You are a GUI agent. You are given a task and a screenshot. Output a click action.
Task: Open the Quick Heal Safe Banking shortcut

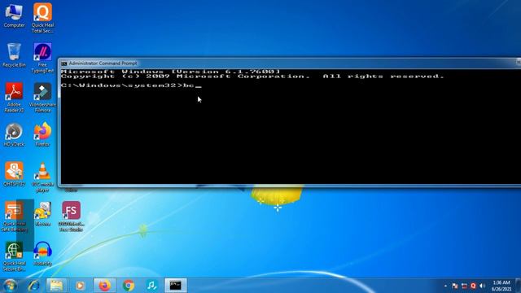tap(14, 216)
